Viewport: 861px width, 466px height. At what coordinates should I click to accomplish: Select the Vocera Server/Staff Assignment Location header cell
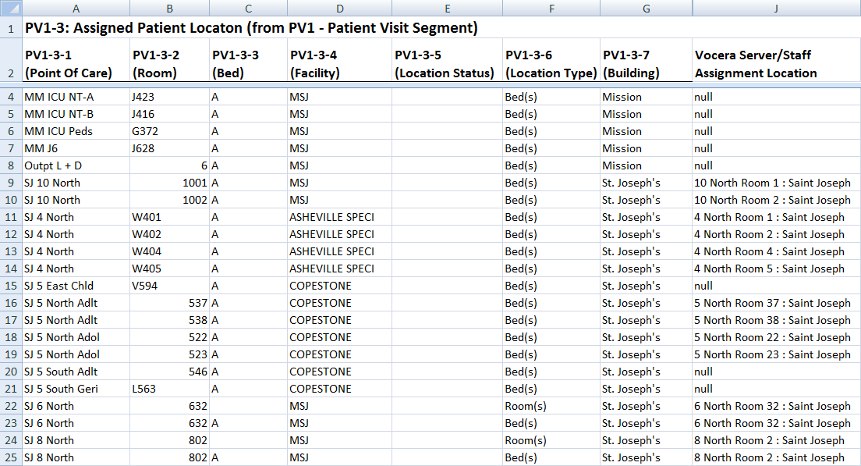(776, 64)
